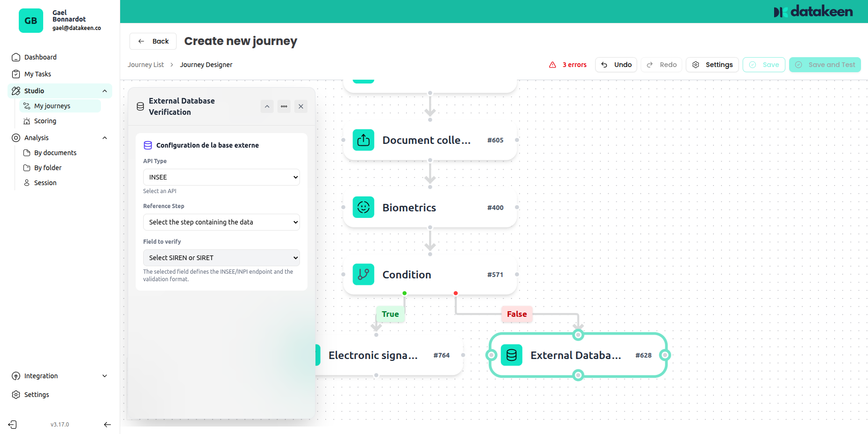868x434 pixels.
Task: Click the Back button
Action: (153, 41)
